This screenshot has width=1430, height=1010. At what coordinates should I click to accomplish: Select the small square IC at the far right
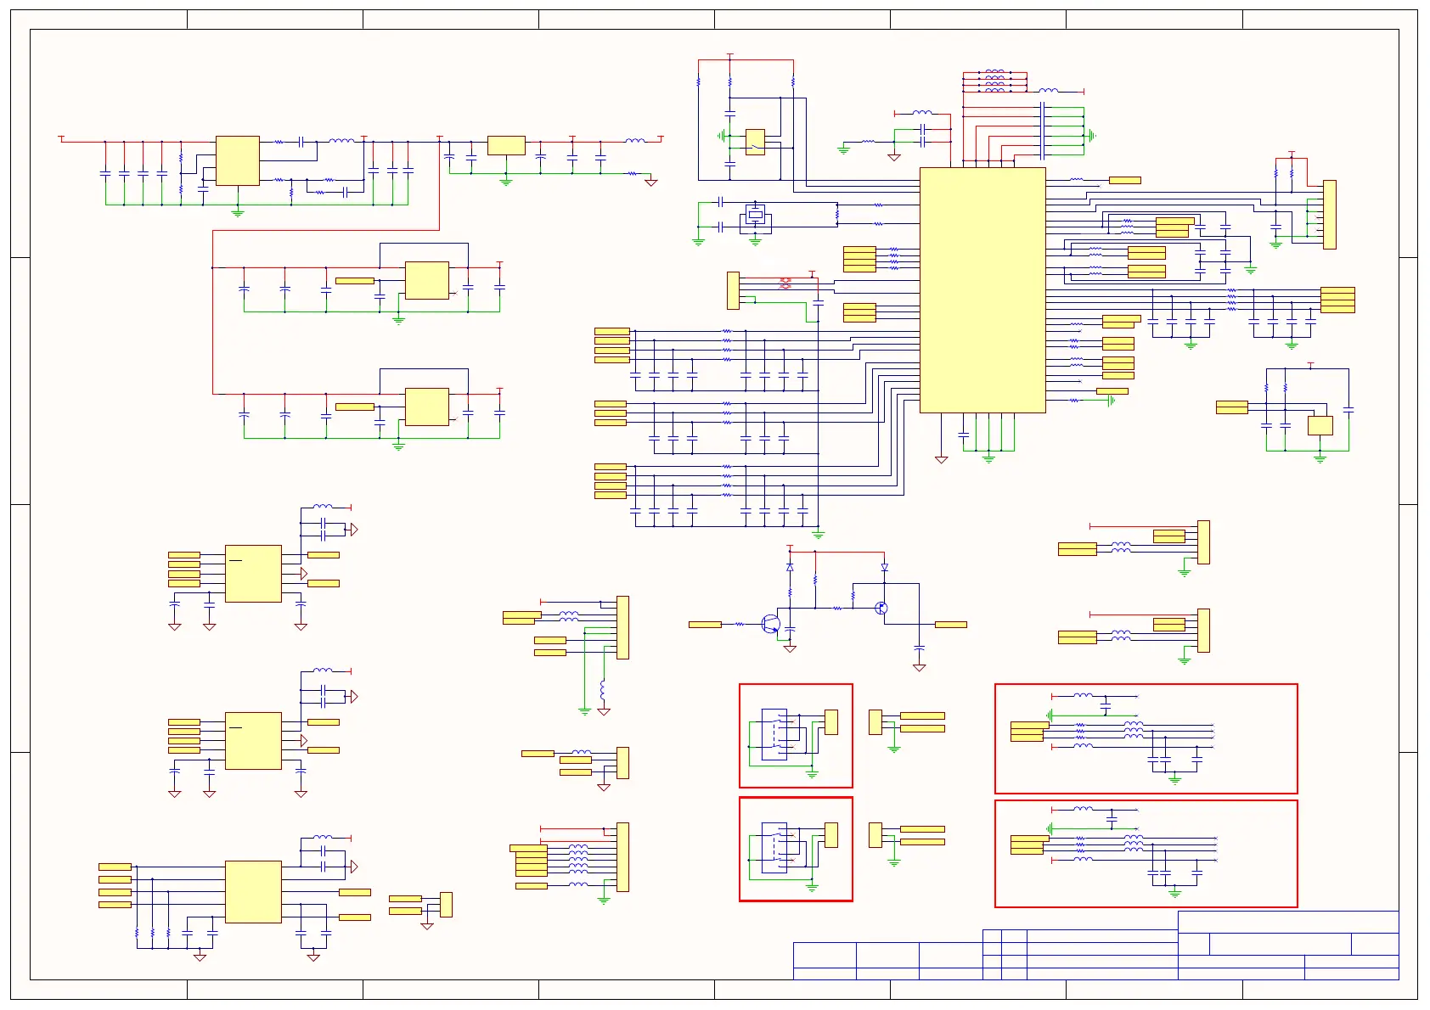(1320, 425)
